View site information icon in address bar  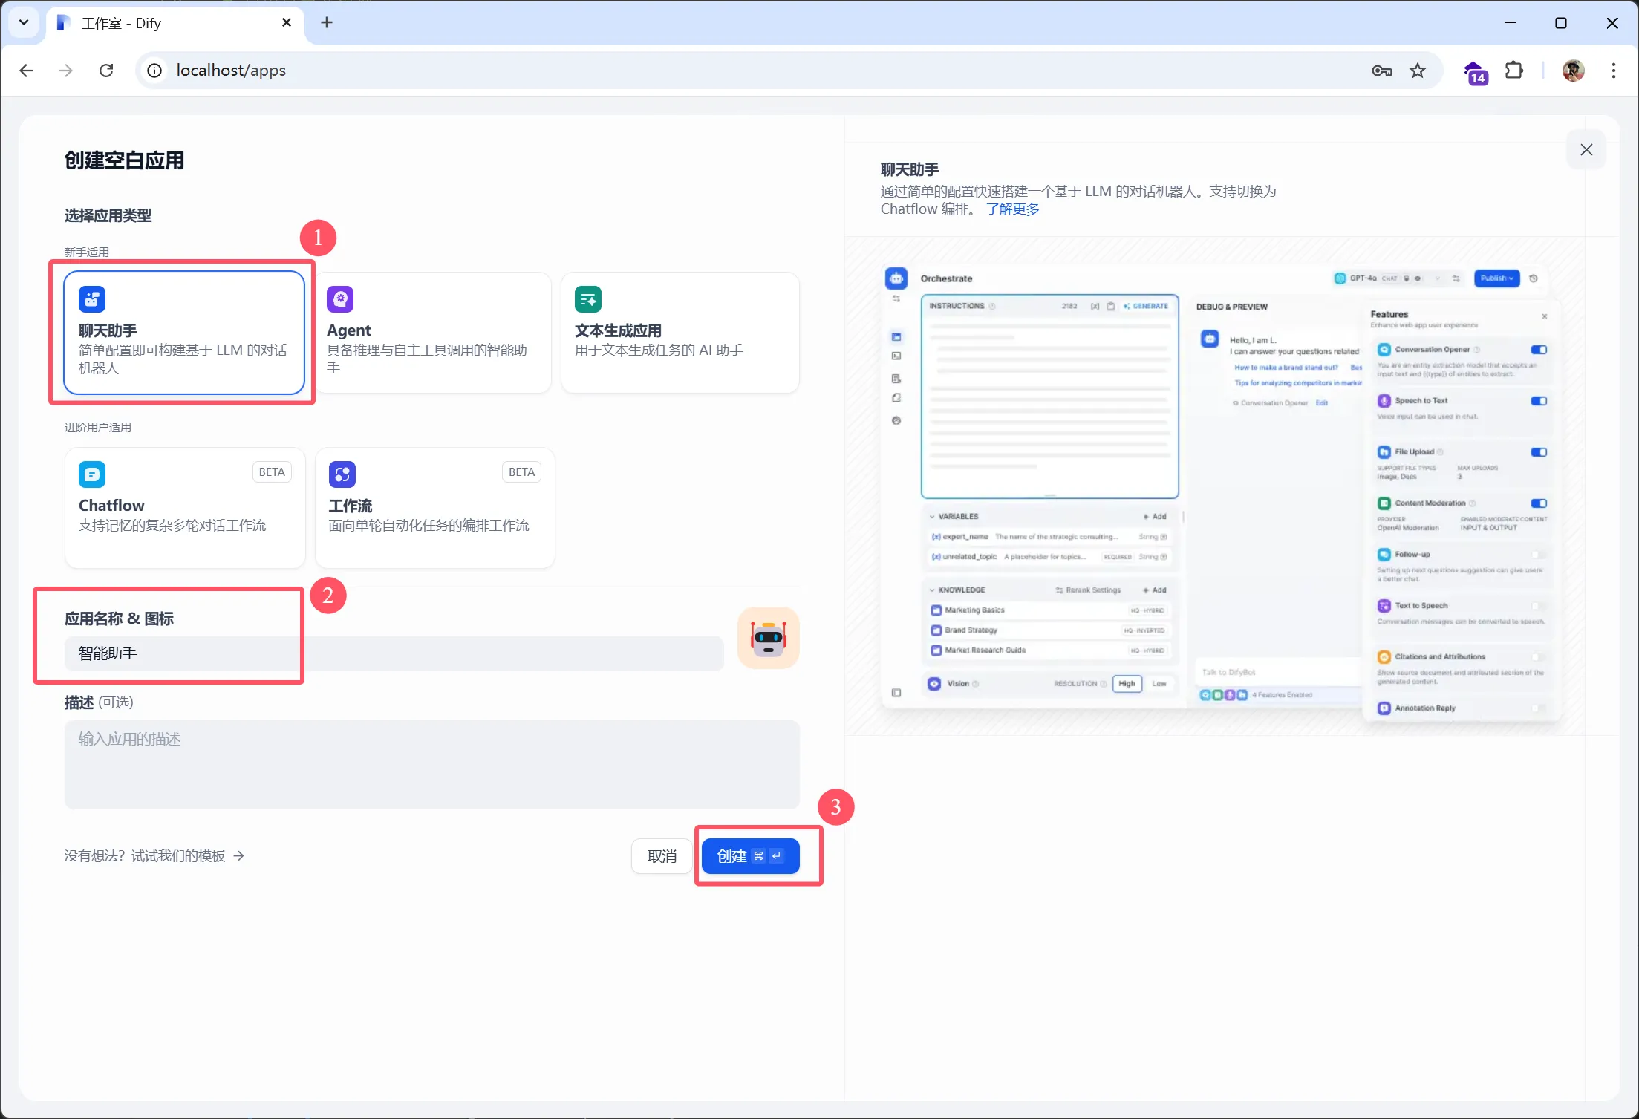154,70
